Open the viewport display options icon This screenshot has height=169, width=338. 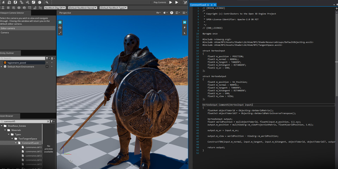coord(178,13)
